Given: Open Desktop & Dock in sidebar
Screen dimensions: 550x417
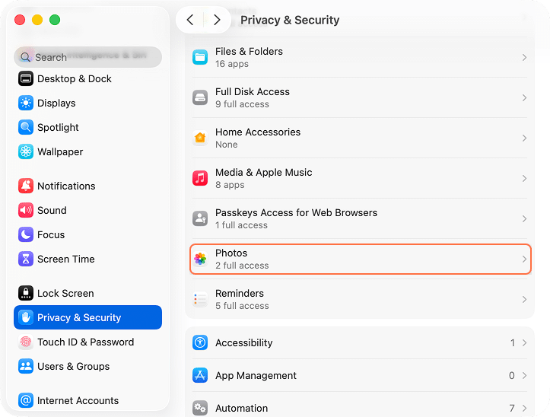Looking at the screenshot, I should (75, 78).
